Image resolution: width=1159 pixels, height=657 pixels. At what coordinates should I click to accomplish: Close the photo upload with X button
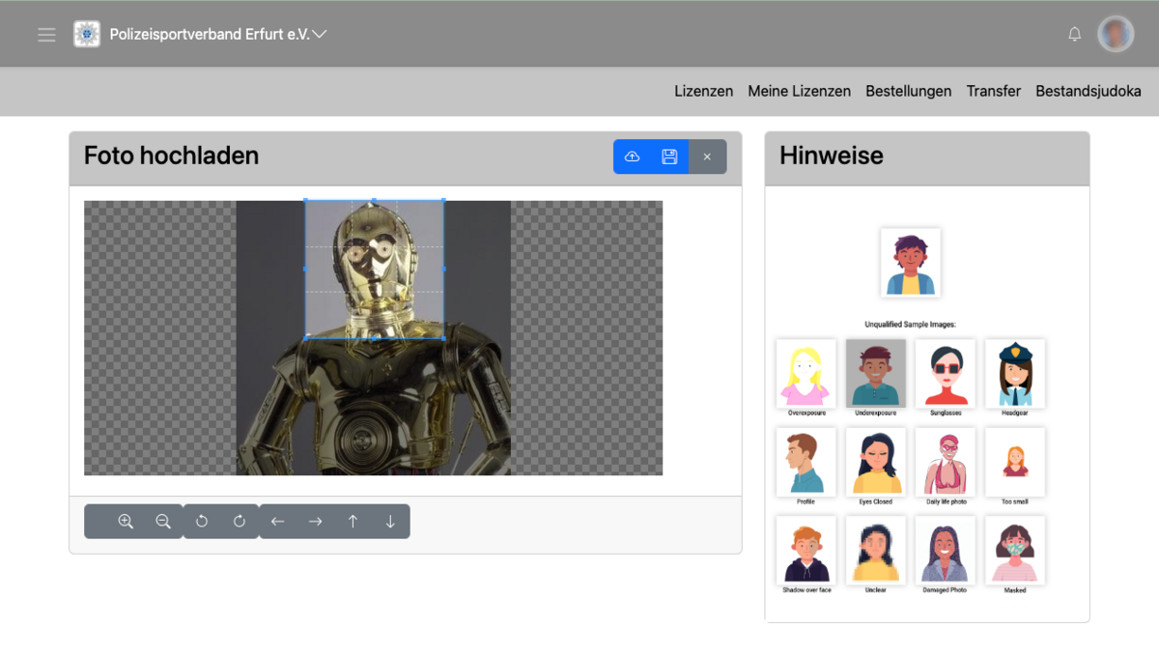pos(707,157)
